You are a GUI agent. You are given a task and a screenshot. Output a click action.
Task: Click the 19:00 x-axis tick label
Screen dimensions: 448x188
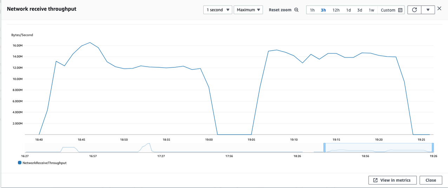209,140
